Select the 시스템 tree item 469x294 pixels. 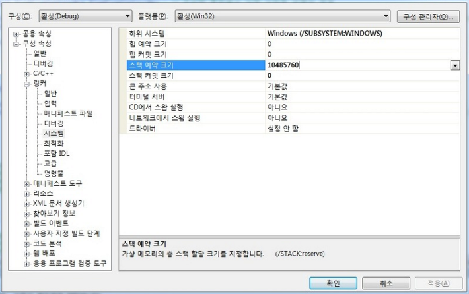[54, 133]
